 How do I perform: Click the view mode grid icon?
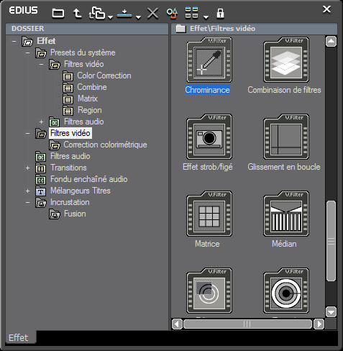tap(192, 13)
